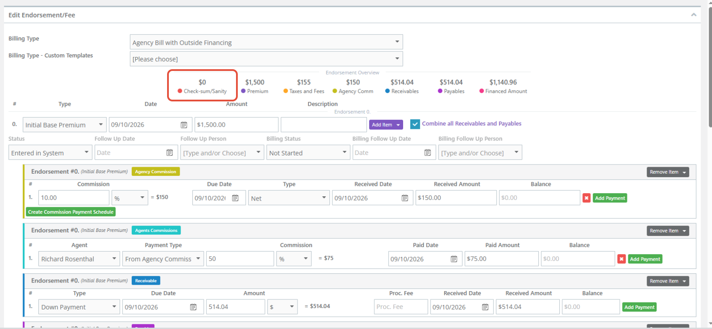Open the Entered in System status dropdown
The height and width of the screenshot is (329, 712).
coord(50,153)
